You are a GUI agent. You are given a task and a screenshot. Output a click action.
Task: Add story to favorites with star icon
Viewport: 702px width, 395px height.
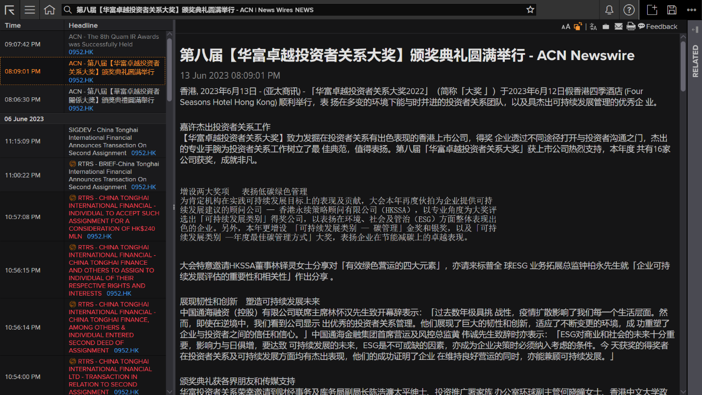coord(530,10)
